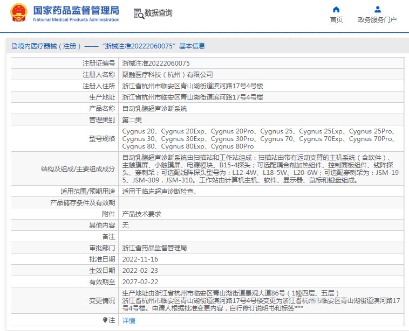This screenshot has width=409, height=331.
Task: Click National Medical Products Administration subtitle
Action: pos(76,20)
